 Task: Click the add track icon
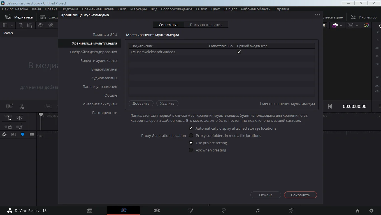32,134
